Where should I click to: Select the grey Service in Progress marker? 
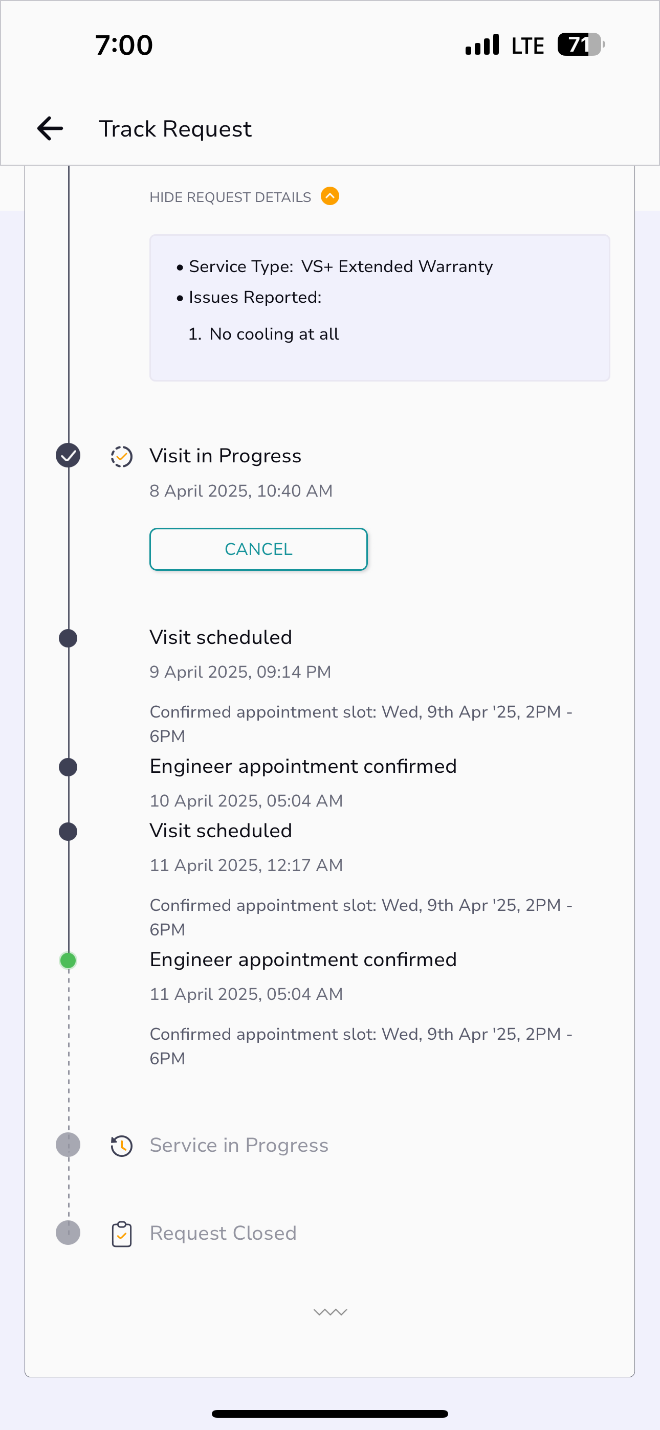tap(68, 1145)
